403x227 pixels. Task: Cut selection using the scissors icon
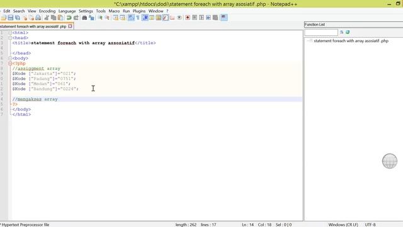47,18
